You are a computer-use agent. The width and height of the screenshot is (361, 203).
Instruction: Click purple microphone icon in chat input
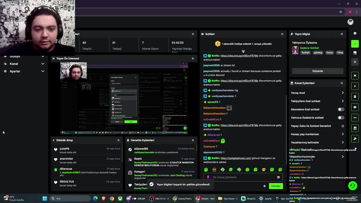[x=208, y=177]
